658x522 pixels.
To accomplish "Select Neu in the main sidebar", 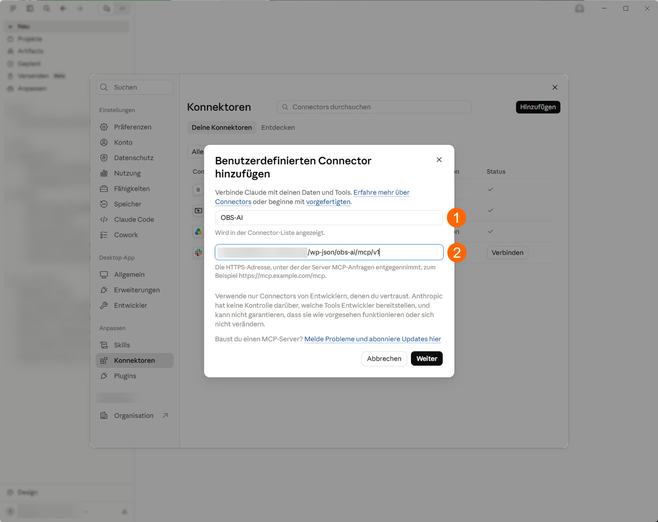I will point(67,27).
